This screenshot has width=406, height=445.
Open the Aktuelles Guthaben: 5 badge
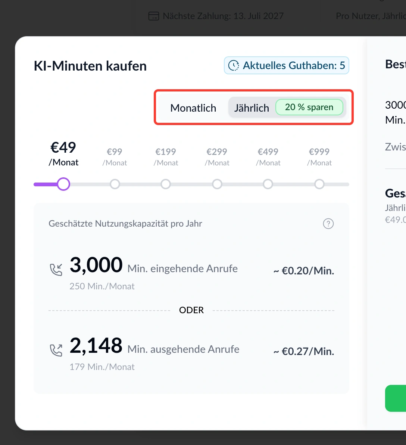click(x=287, y=66)
